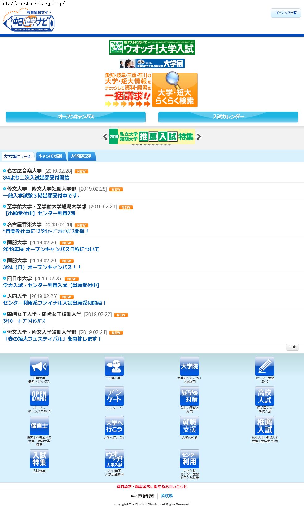304x506 pixels.
Task: Advance carousel with right chevron arrow
Action: (199, 137)
